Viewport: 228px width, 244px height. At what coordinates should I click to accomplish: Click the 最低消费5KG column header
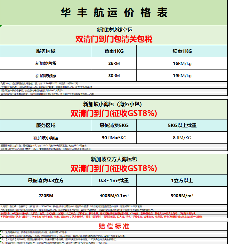point(114,126)
